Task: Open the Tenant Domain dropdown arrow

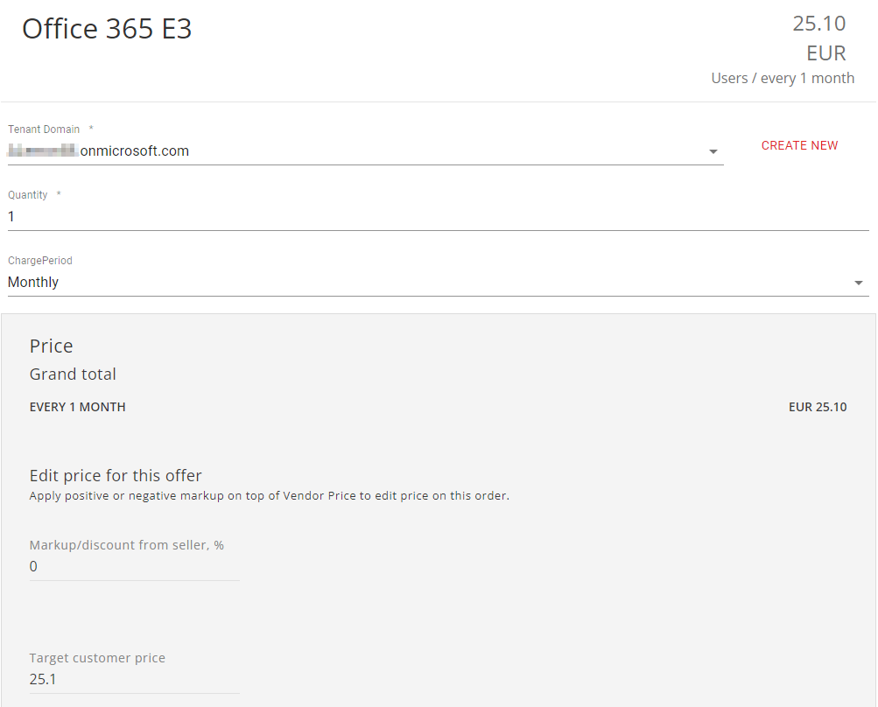Action: pyautogui.click(x=713, y=151)
